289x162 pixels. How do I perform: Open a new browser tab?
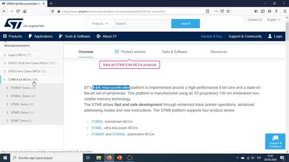tap(51, 3)
